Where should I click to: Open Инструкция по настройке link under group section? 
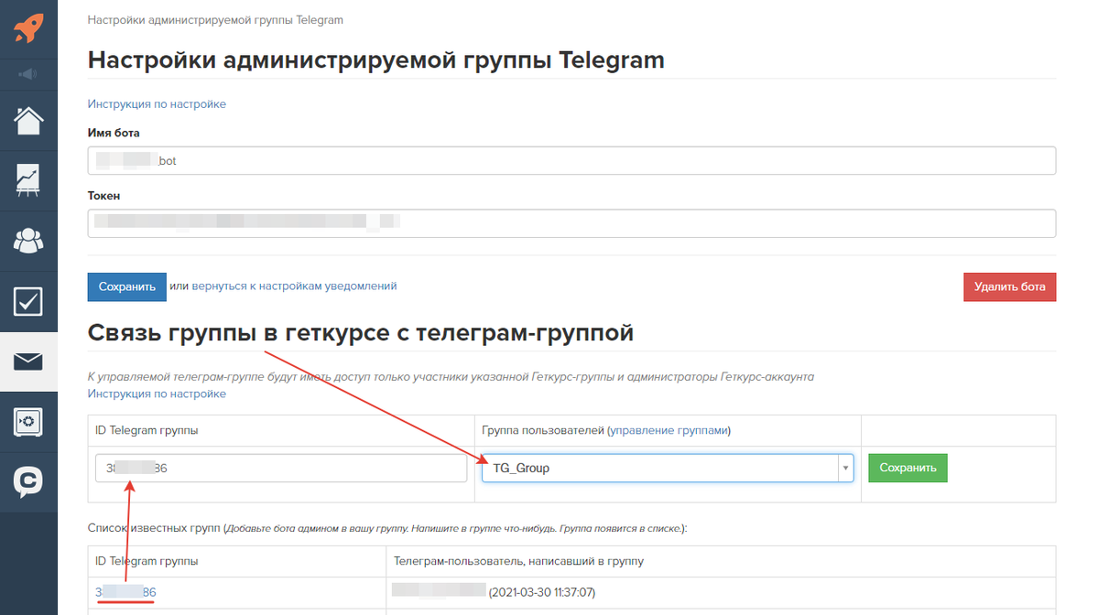[x=157, y=394]
